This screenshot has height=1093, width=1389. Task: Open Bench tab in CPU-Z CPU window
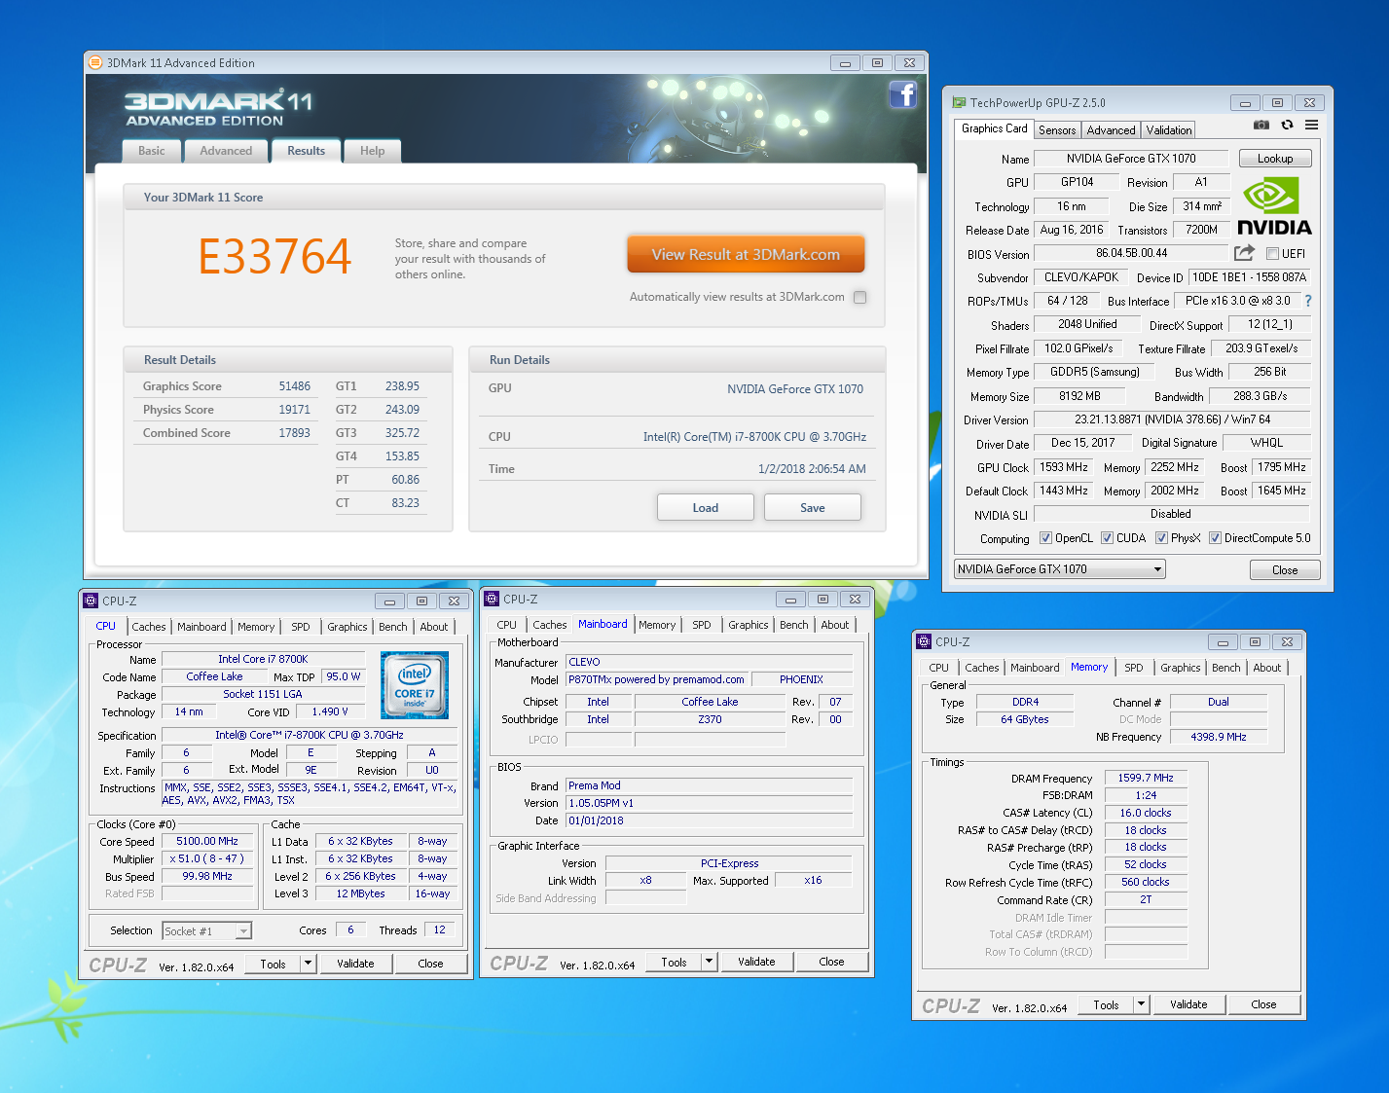click(393, 627)
